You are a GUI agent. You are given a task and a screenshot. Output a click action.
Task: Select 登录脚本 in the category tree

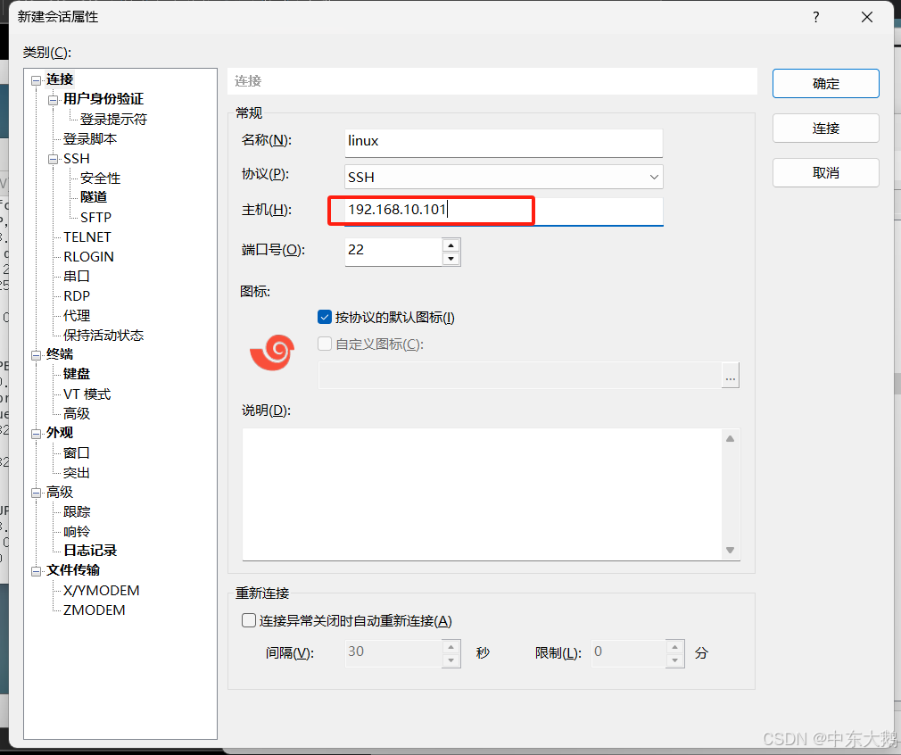(90, 138)
